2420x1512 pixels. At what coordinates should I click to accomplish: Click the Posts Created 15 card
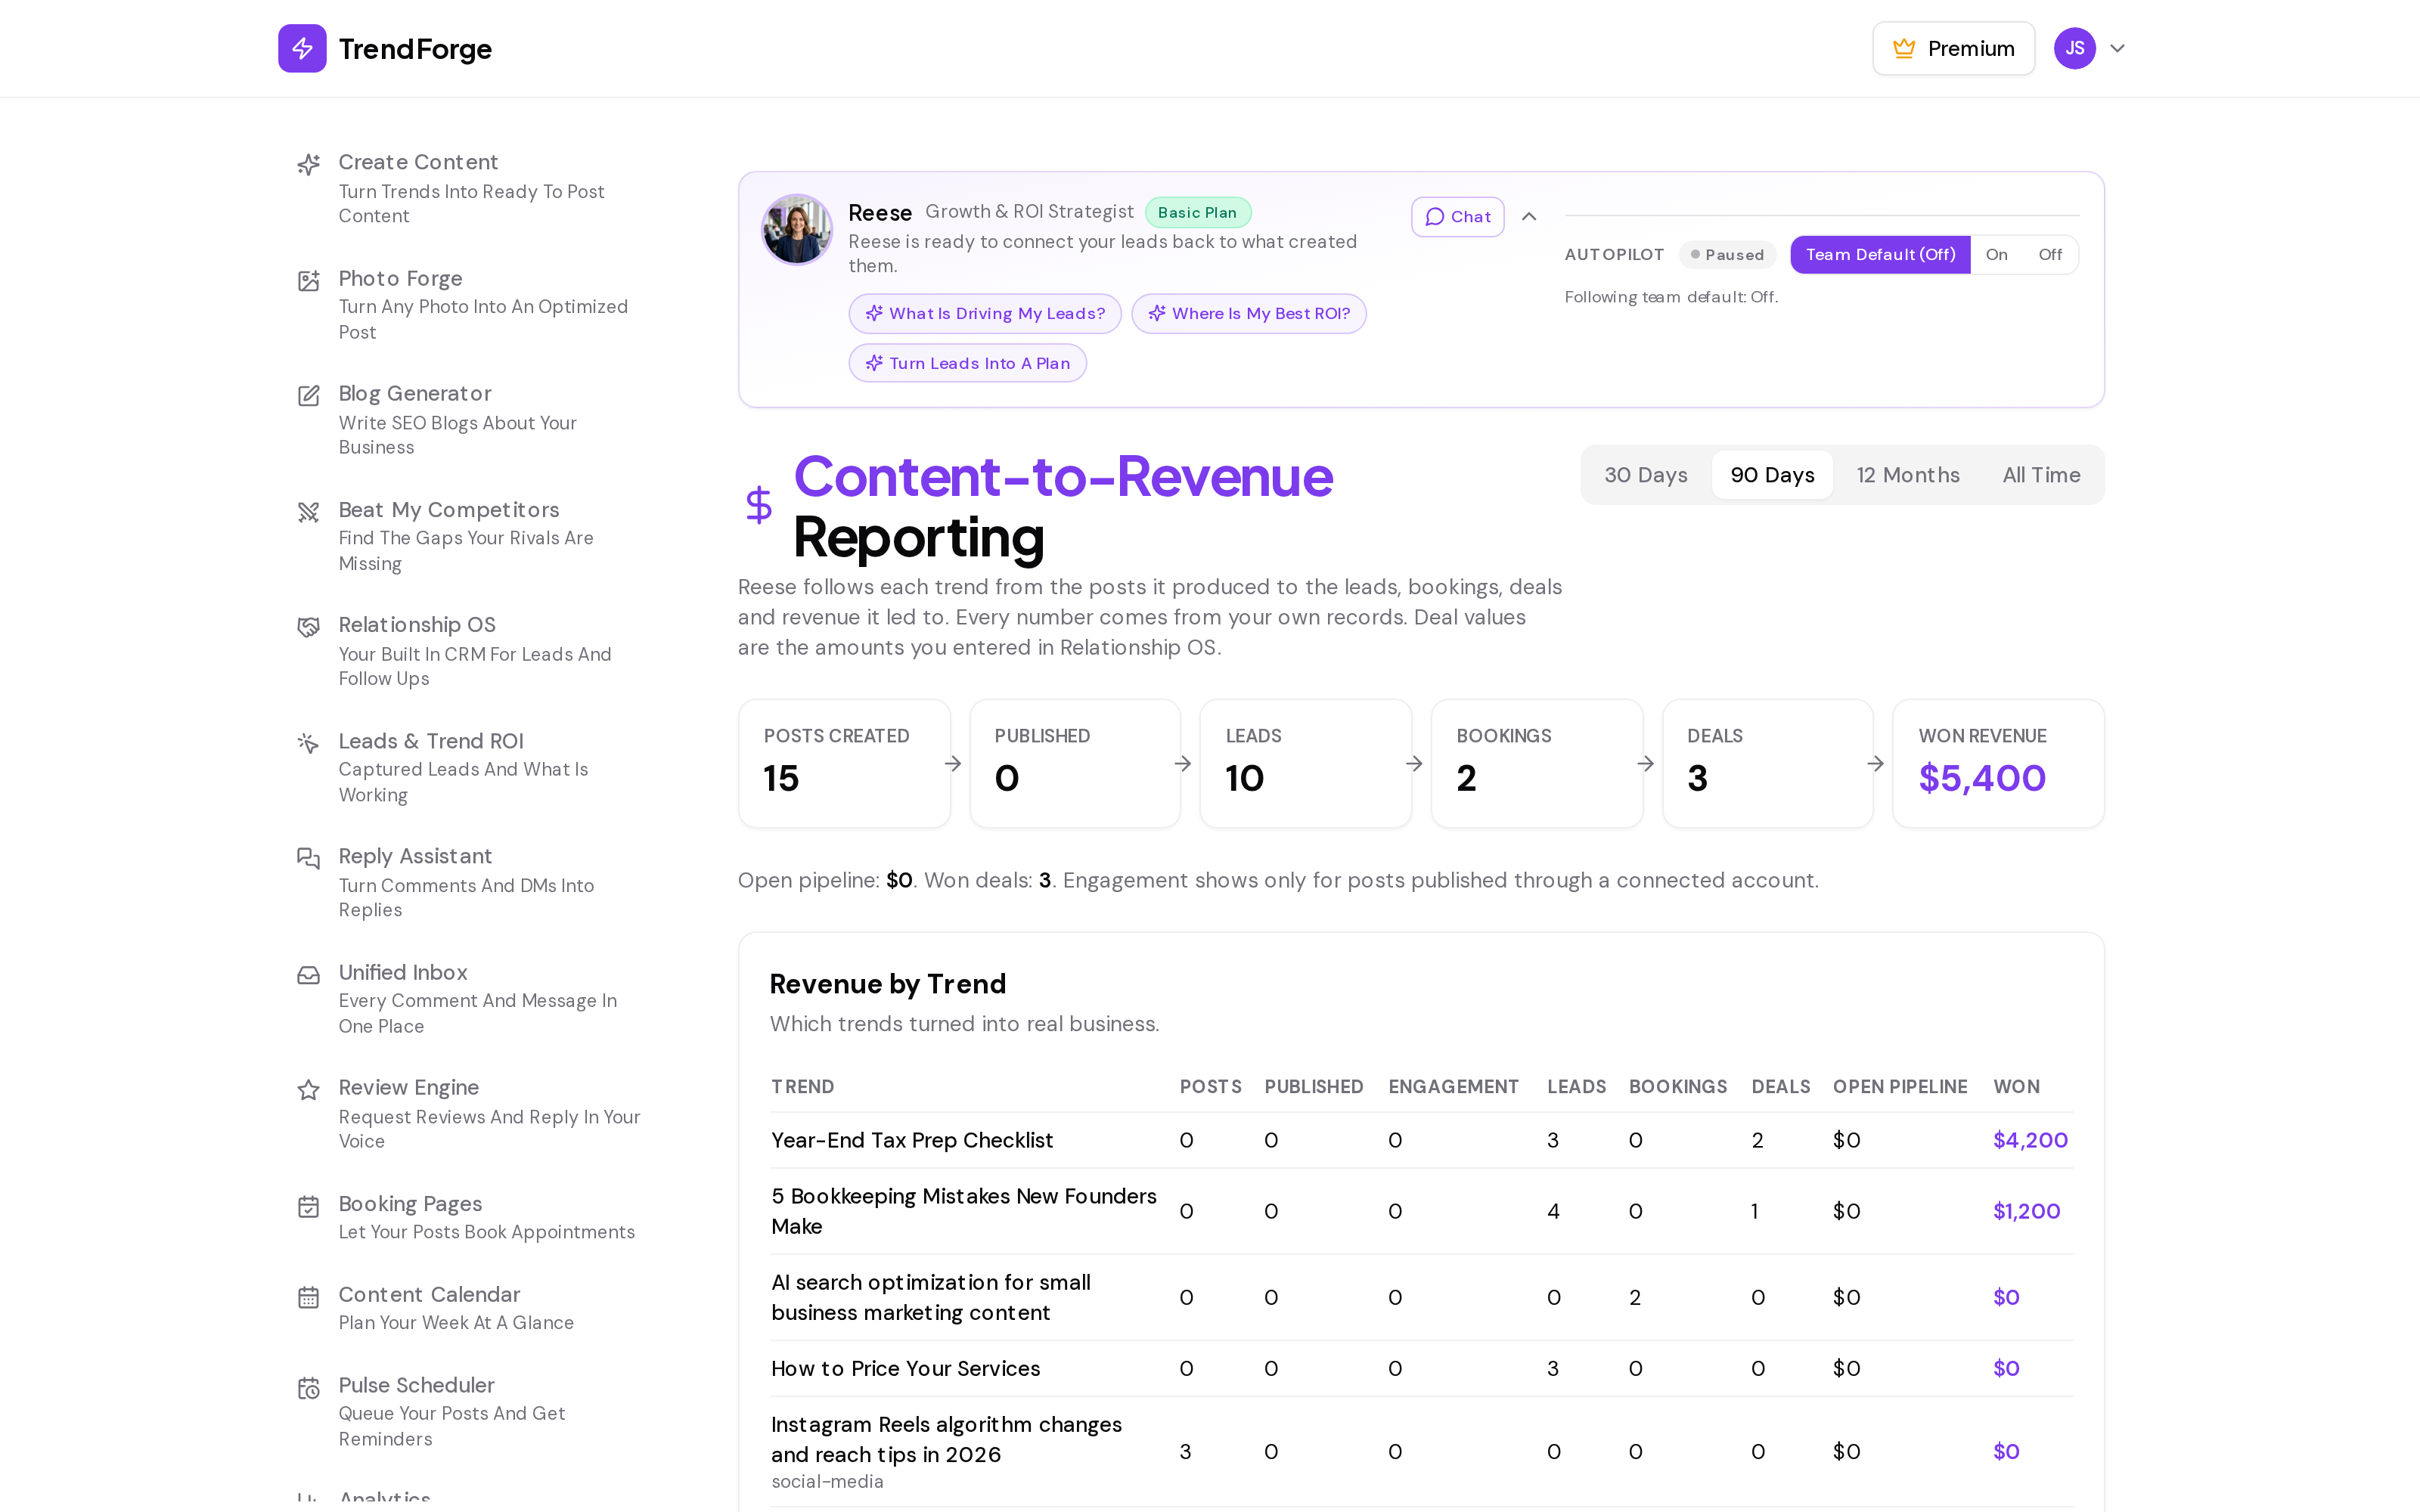pos(844,763)
